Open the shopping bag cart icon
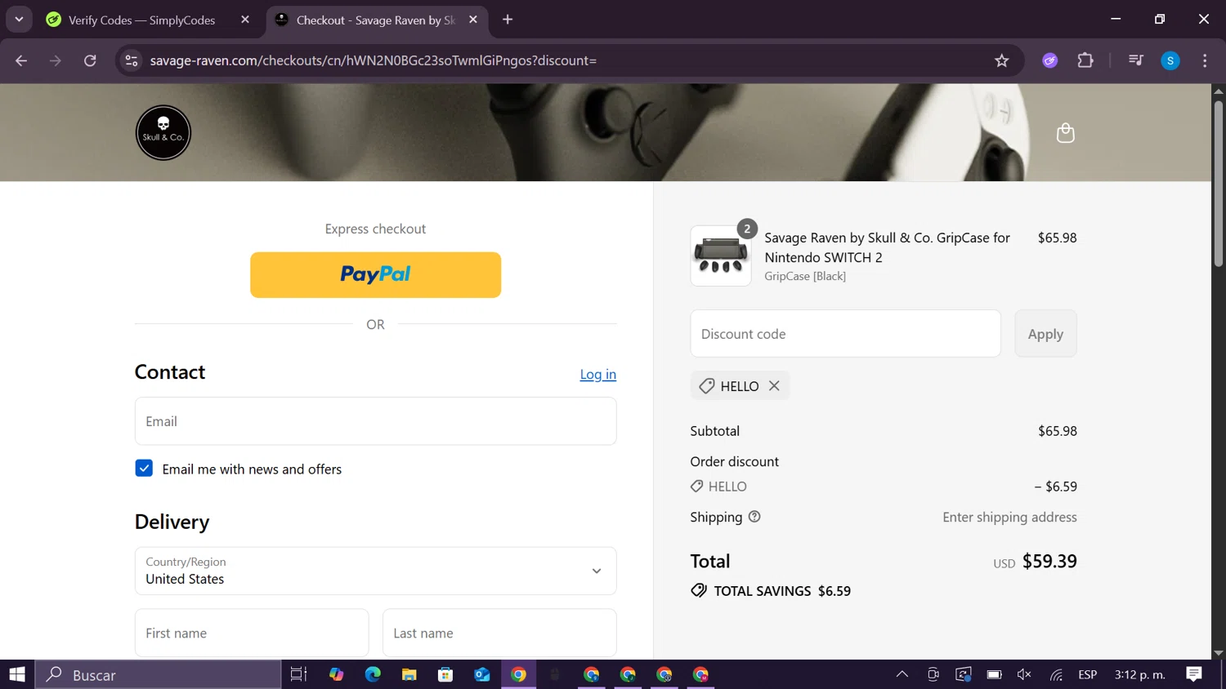Image resolution: width=1226 pixels, height=689 pixels. 1065,133
